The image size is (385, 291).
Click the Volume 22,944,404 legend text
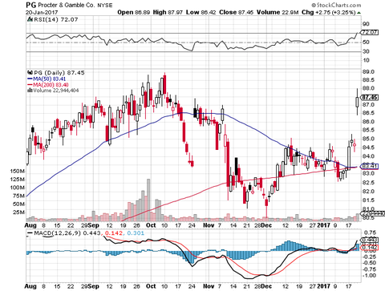(x=56, y=91)
